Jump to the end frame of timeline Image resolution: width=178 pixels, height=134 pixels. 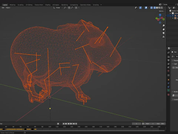(x=76, y=124)
